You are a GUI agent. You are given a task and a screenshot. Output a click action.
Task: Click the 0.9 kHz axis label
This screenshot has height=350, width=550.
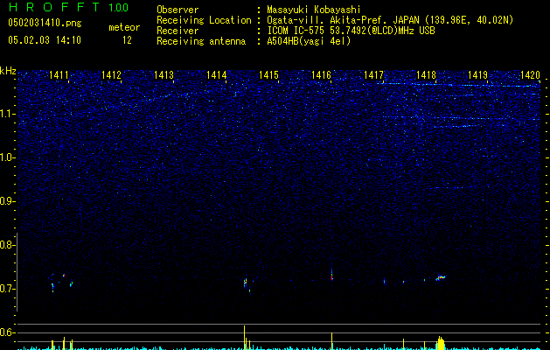coord(8,201)
